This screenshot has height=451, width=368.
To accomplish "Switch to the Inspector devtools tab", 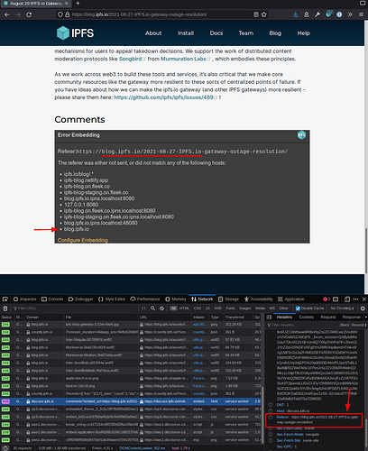I will (24, 299).
